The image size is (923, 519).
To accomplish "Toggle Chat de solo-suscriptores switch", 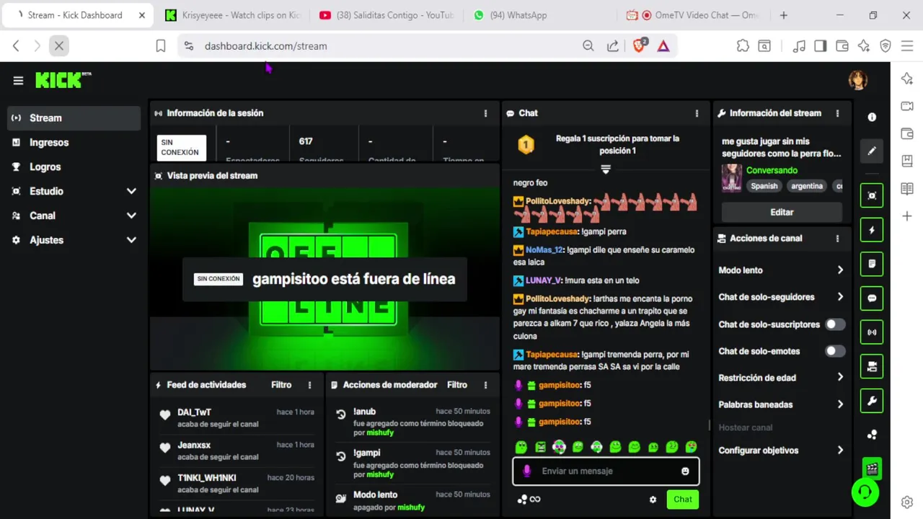I will click(835, 324).
